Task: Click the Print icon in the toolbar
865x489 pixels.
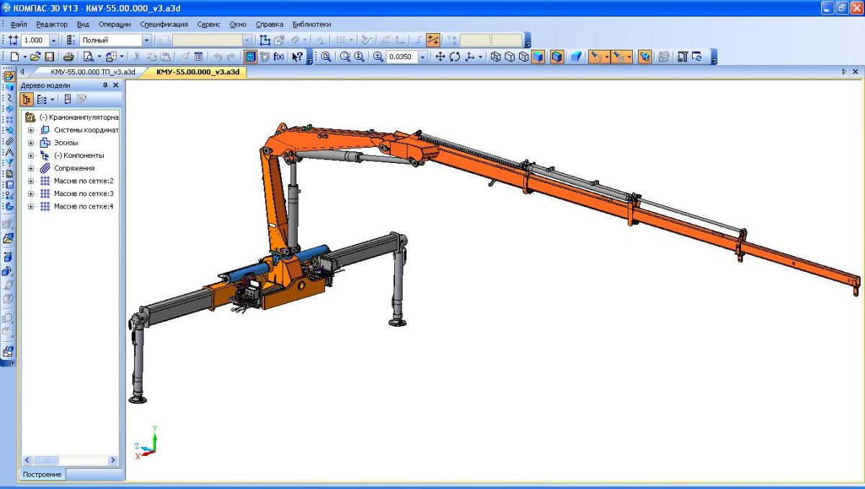Action: pyautogui.click(x=68, y=56)
